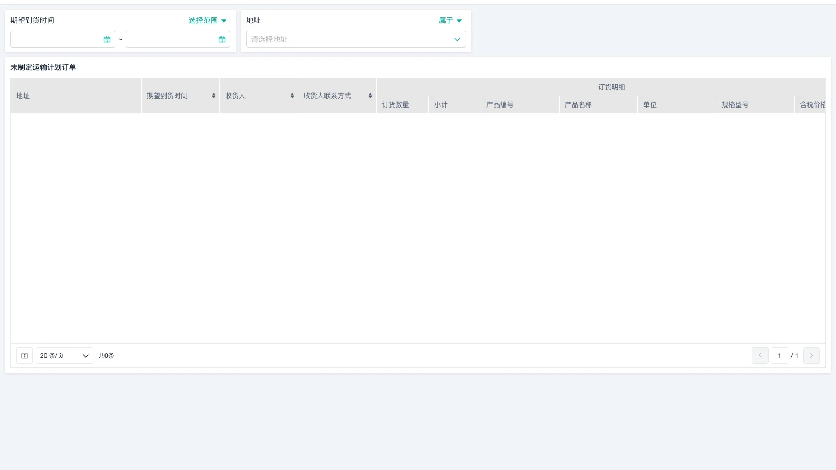
Task: Open the 选择范围 filter dropdown
Action: pyautogui.click(x=207, y=20)
